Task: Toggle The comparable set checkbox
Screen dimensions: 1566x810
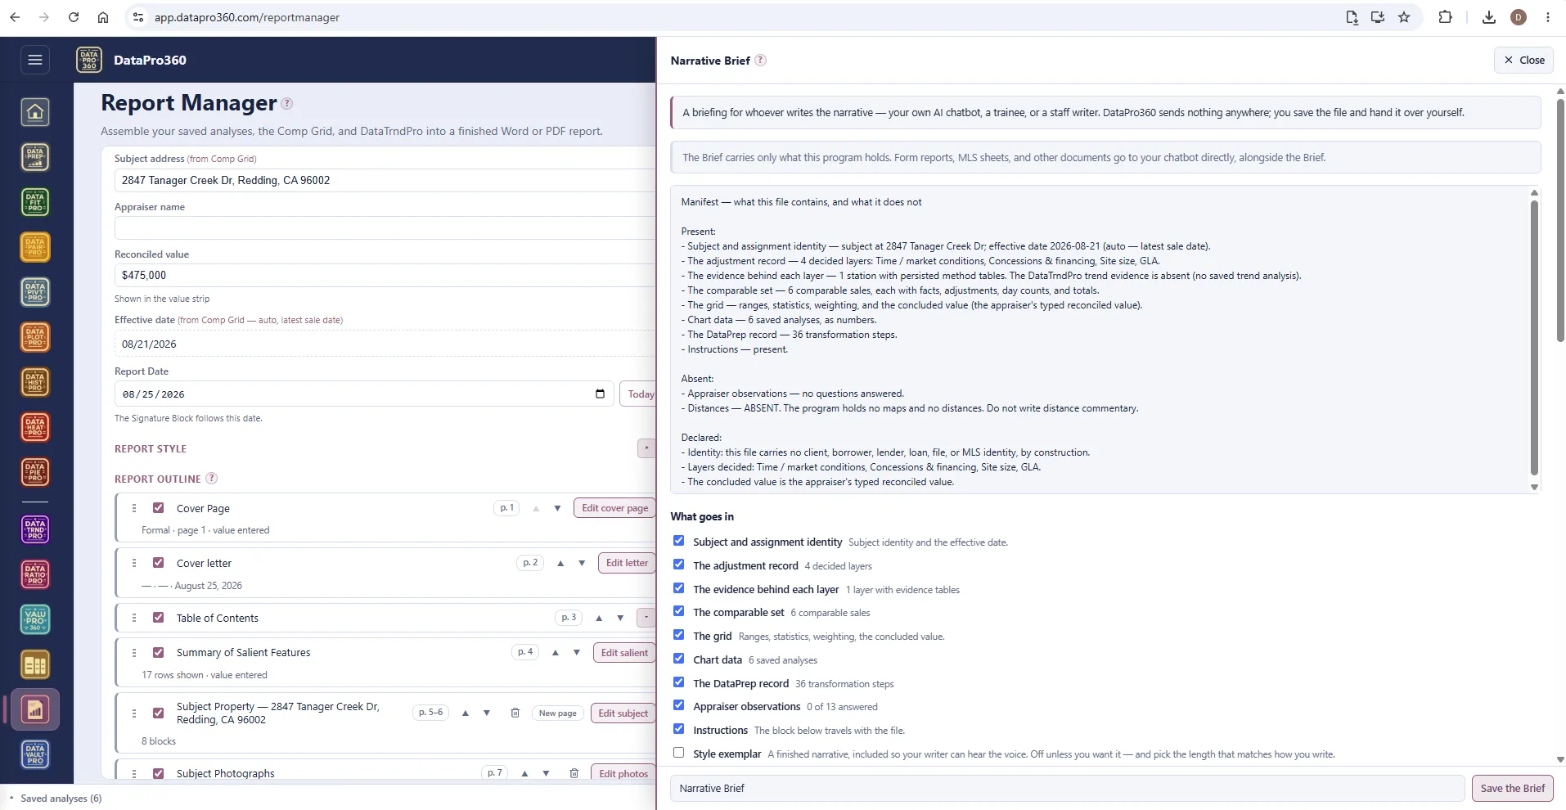Action: 678,611
